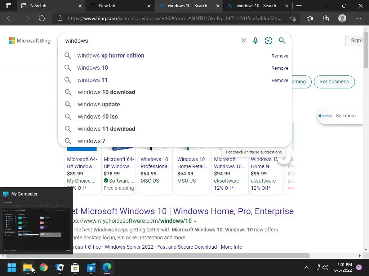The image size is (369, 276).
Task: Open Collections panel
Action: [x=326, y=18]
